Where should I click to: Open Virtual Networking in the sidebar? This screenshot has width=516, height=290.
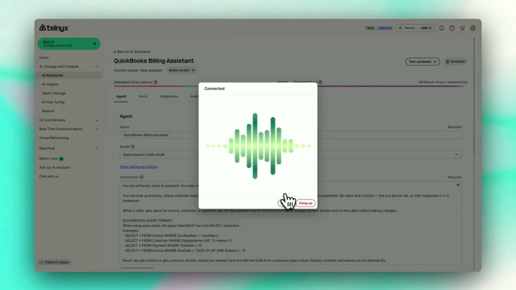[x=54, y=138]
